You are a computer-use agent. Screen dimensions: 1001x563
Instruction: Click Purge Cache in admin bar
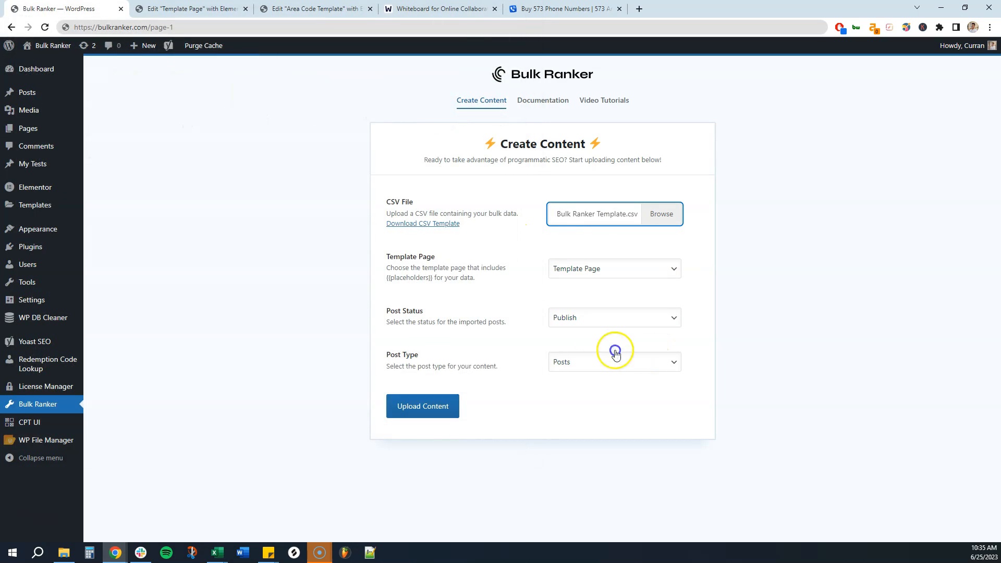tap(203, 45)
